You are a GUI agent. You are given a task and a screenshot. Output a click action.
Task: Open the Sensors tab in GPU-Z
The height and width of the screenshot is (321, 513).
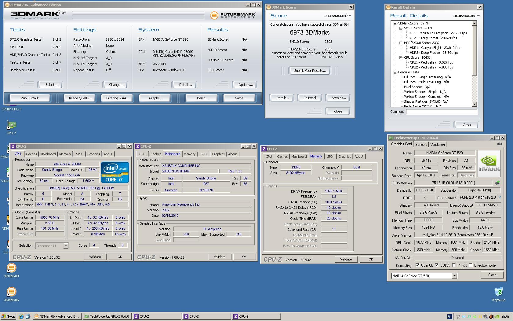pos(421,145)
